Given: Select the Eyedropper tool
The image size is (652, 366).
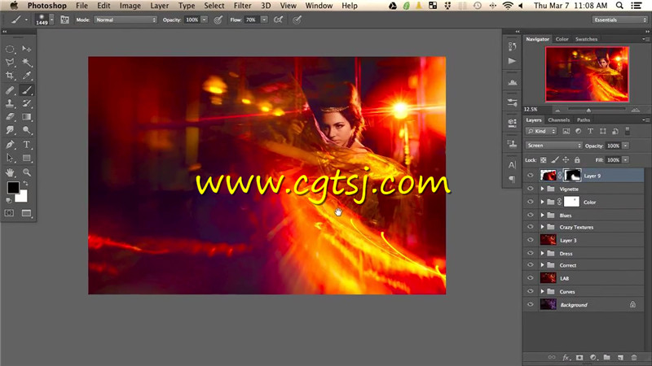Looking at the screenshot, I should (x=27, y=76).
